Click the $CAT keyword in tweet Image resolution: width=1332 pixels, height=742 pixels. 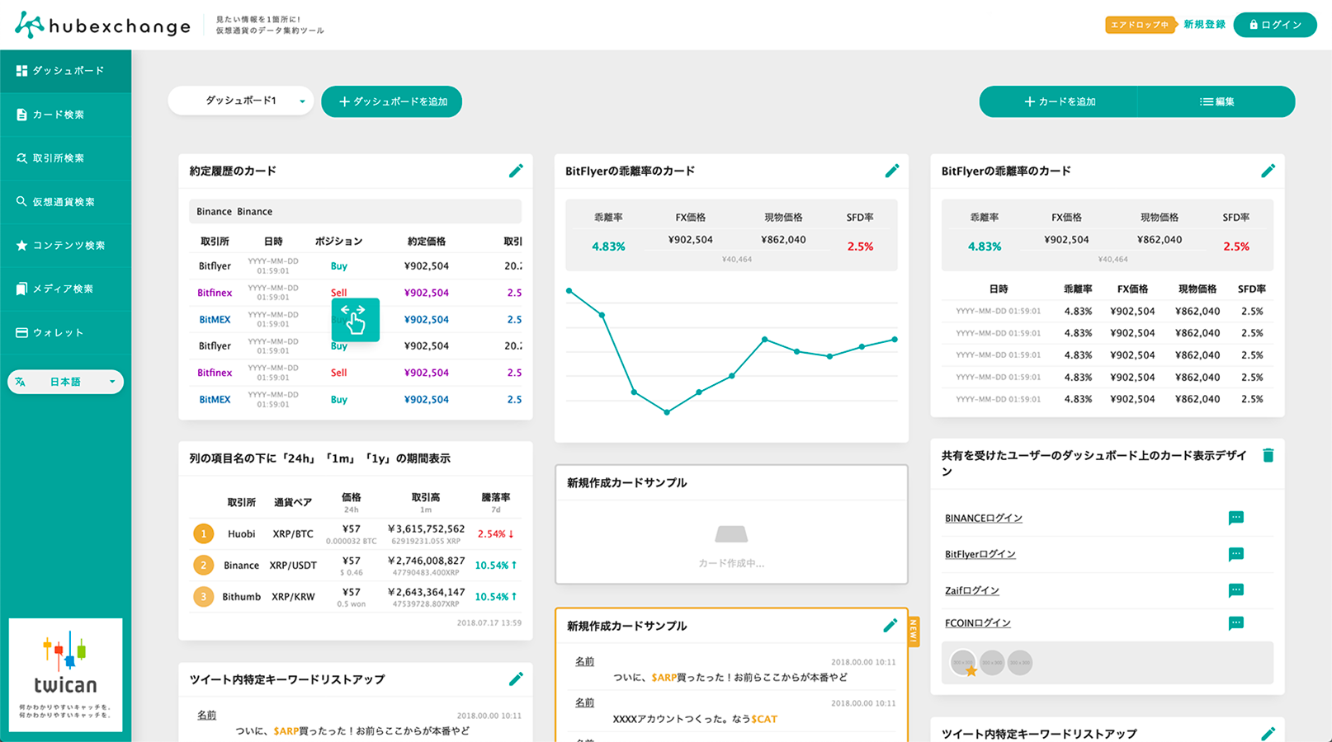point(764,719)
